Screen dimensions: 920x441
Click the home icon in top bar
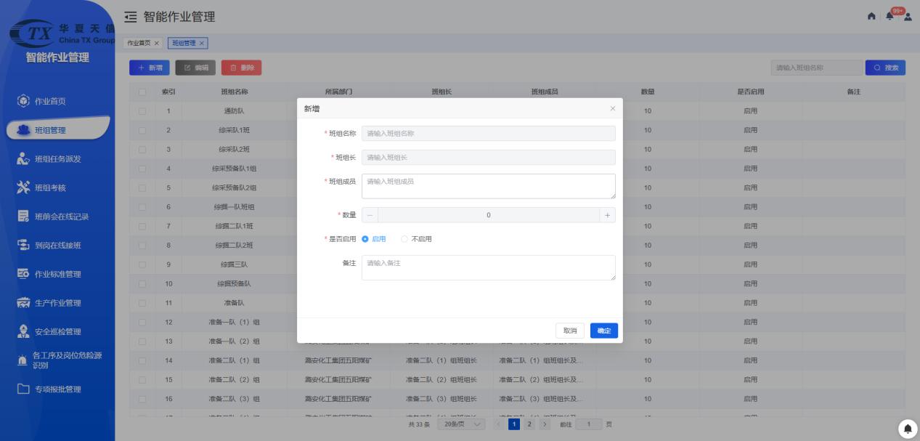[x=871, y=17]
